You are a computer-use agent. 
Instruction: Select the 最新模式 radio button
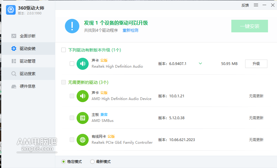coord(92,161)
